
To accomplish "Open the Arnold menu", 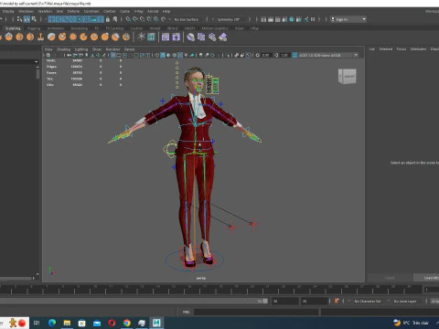I will [x=153, y=11].
